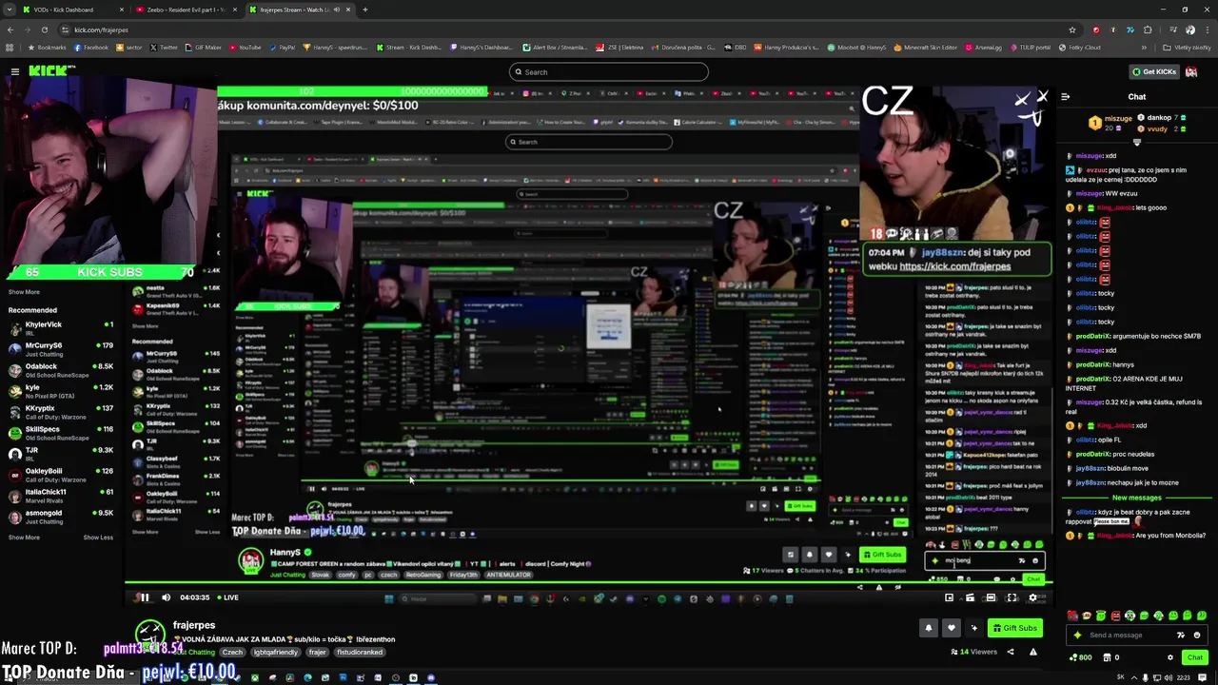Reload the page in browser

point(45,29)
